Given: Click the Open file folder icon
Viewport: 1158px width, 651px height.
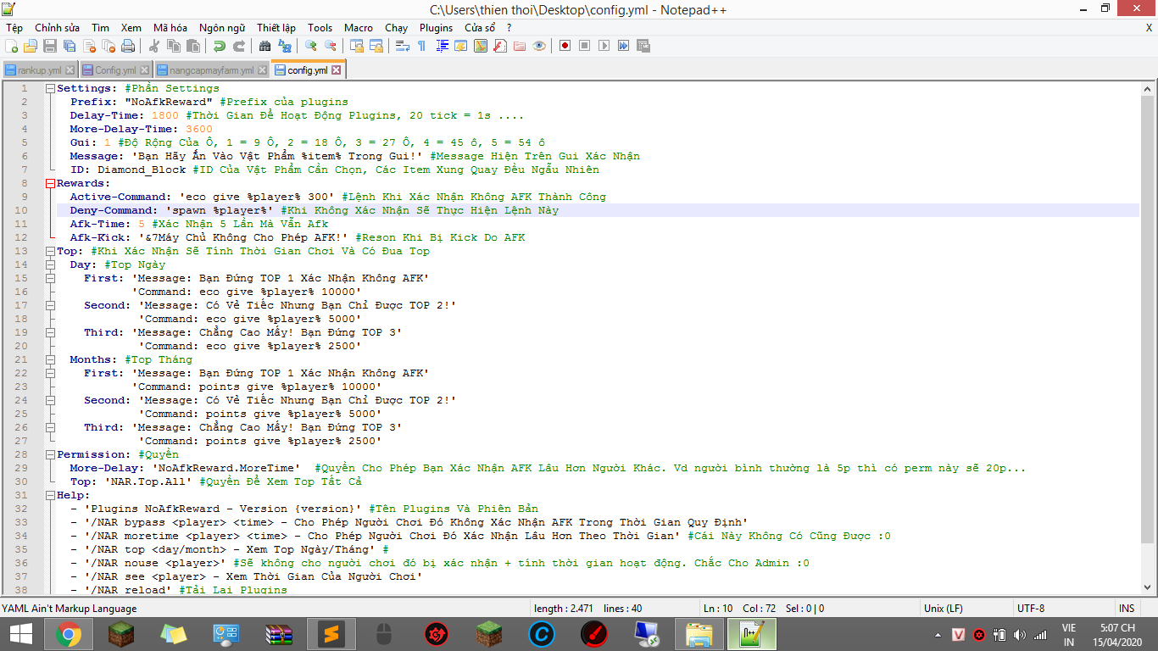Looking at the screenshot, I should click(31, 46).
